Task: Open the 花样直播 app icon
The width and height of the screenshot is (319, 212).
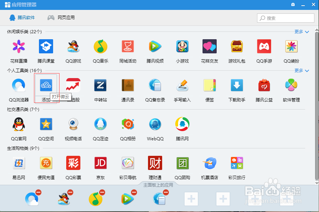Action: click(x=19, y=47)
